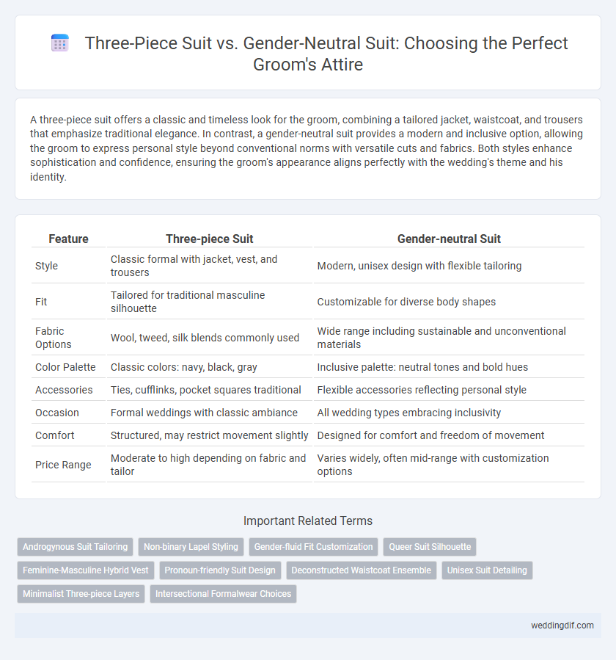Select the Gender-neutral Suit column header

tap(449, 239)
